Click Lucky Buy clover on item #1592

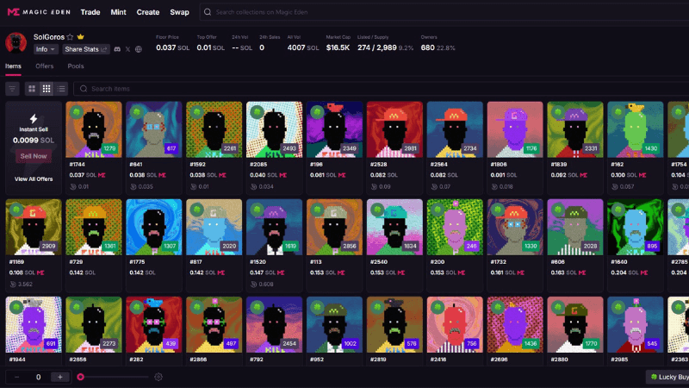[197, 112]
